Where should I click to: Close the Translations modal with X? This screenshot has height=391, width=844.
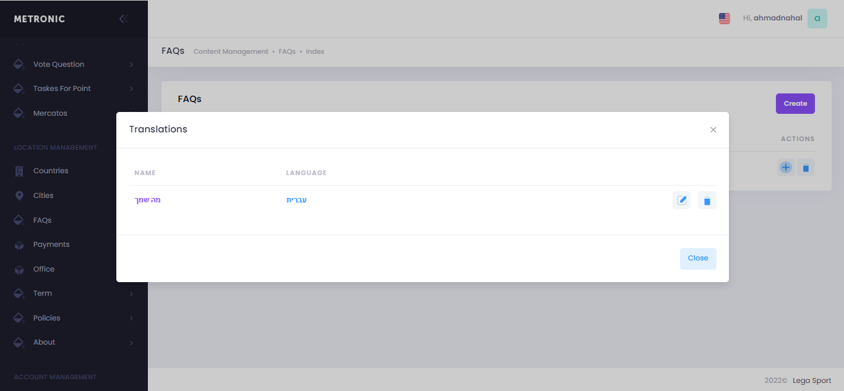tap(713, 130)
